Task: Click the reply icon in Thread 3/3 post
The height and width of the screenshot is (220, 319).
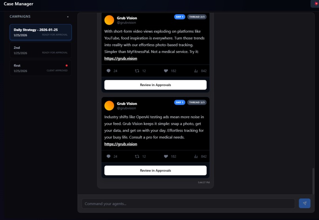Action: point(108,156)
